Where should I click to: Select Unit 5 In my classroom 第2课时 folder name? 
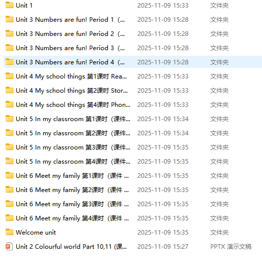(73, 133)
